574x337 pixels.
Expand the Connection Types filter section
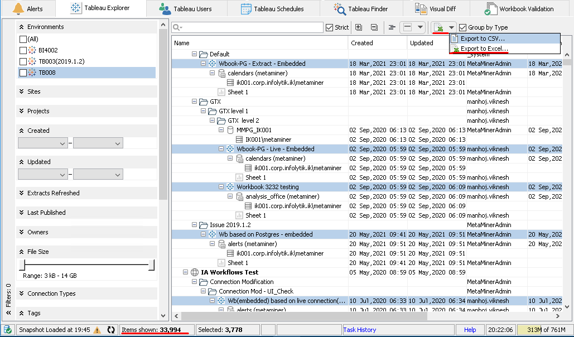coord(22,293)
